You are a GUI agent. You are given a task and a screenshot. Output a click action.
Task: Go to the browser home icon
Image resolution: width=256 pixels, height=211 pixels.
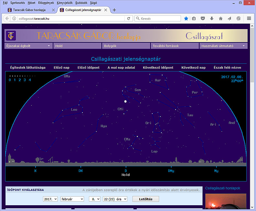click(x=220, y=18)
